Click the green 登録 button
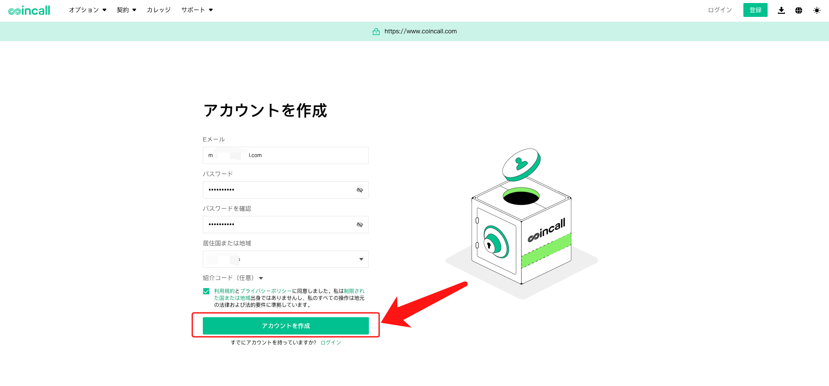Image resolution: width=829 pixels, height=386 pixels. pyautogui.click(x=755, y=10)
